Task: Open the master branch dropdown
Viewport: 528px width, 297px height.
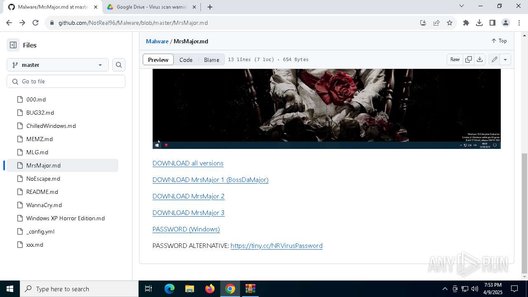Action: coord(58,65)
